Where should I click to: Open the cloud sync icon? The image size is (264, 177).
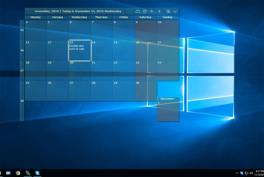tap(138, 11)
